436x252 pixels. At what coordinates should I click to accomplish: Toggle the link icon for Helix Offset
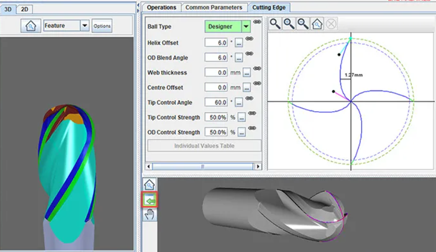tap(249, 40)
